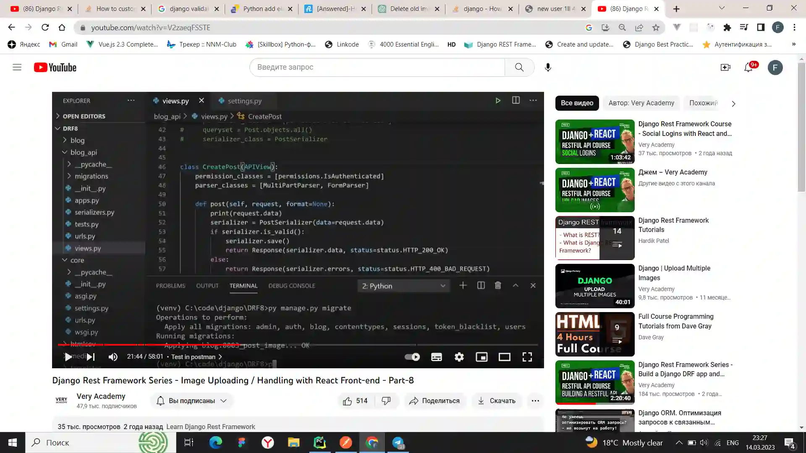Click voice search microphone icon
The image size is (806, 453).
pyautogui.click(x=548, y=68)
